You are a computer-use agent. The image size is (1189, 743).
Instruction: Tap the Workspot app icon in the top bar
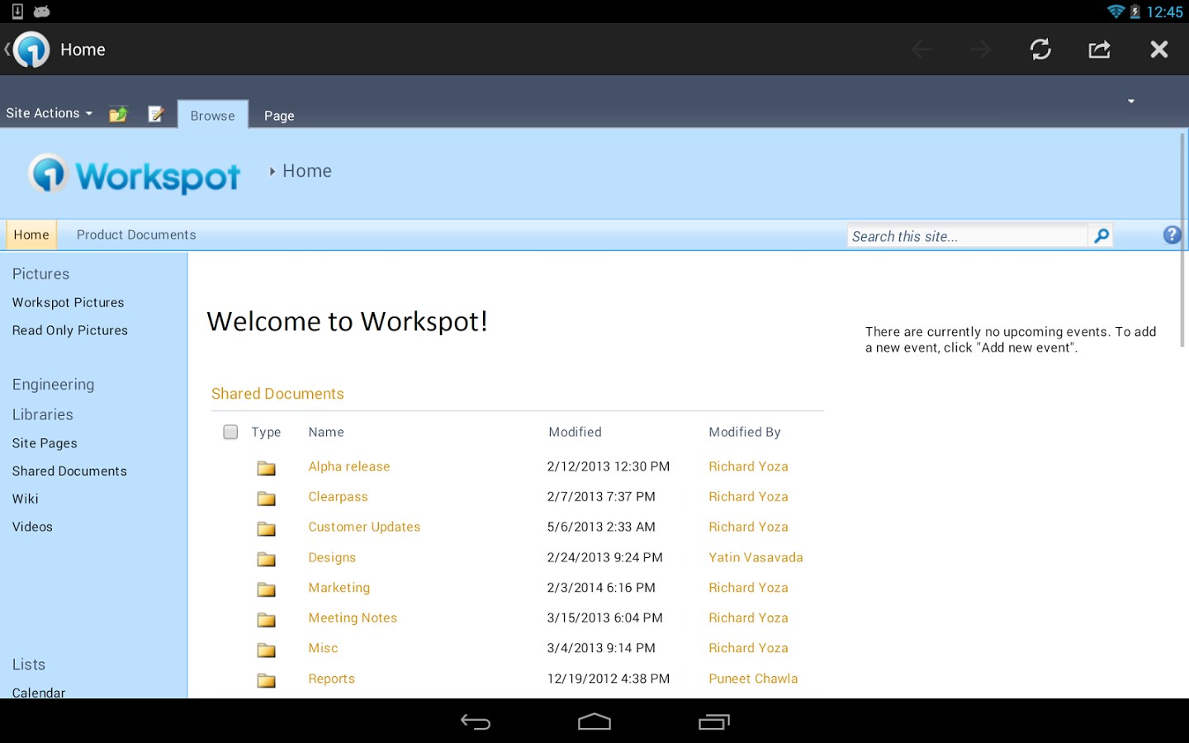click(32, 50)
